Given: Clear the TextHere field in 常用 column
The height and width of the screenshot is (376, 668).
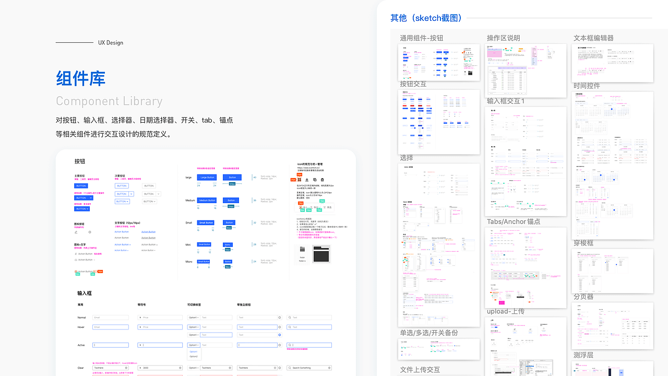Looking at the screenshot, I should coord(126,368).
